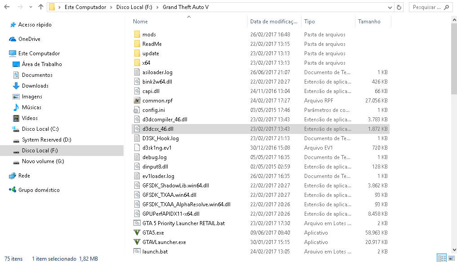Switch to details view in status bar
Image resolution: width=457 pixels, height=262 pixels.
(442, 258)
